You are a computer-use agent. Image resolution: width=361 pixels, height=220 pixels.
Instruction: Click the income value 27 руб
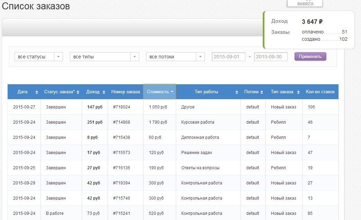[94, 168]
